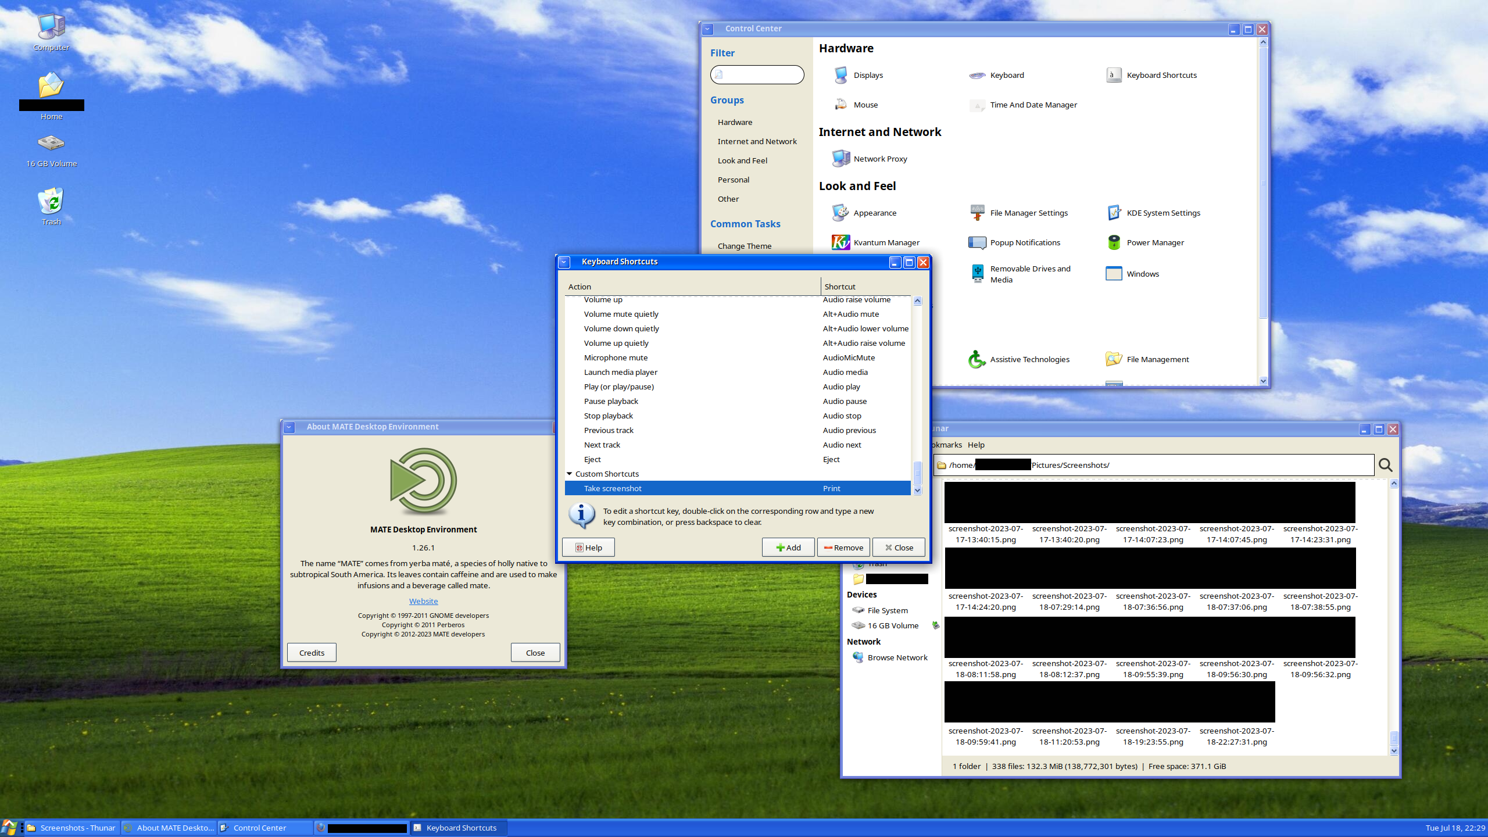This screenshot has width=1488, height=837.
Task: Select the Trash desktop icon
Action: 51,206
